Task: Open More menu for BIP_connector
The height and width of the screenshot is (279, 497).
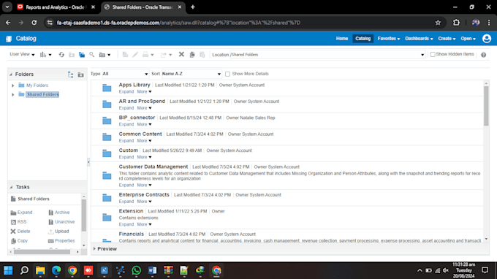Action: [x=144, y=124]
